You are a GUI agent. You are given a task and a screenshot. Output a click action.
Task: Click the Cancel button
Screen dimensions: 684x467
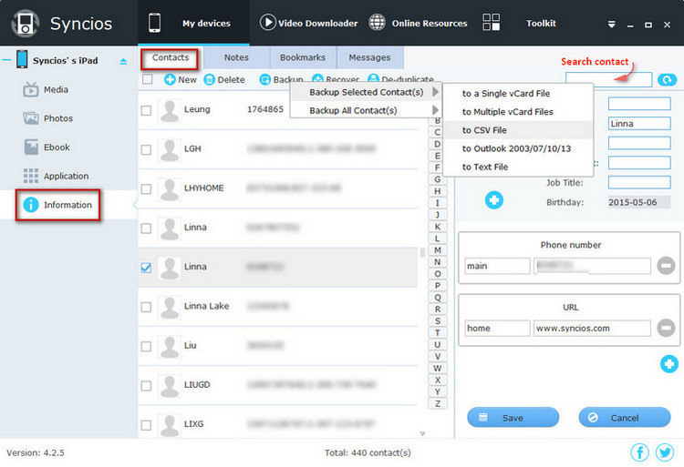(624, 417)
